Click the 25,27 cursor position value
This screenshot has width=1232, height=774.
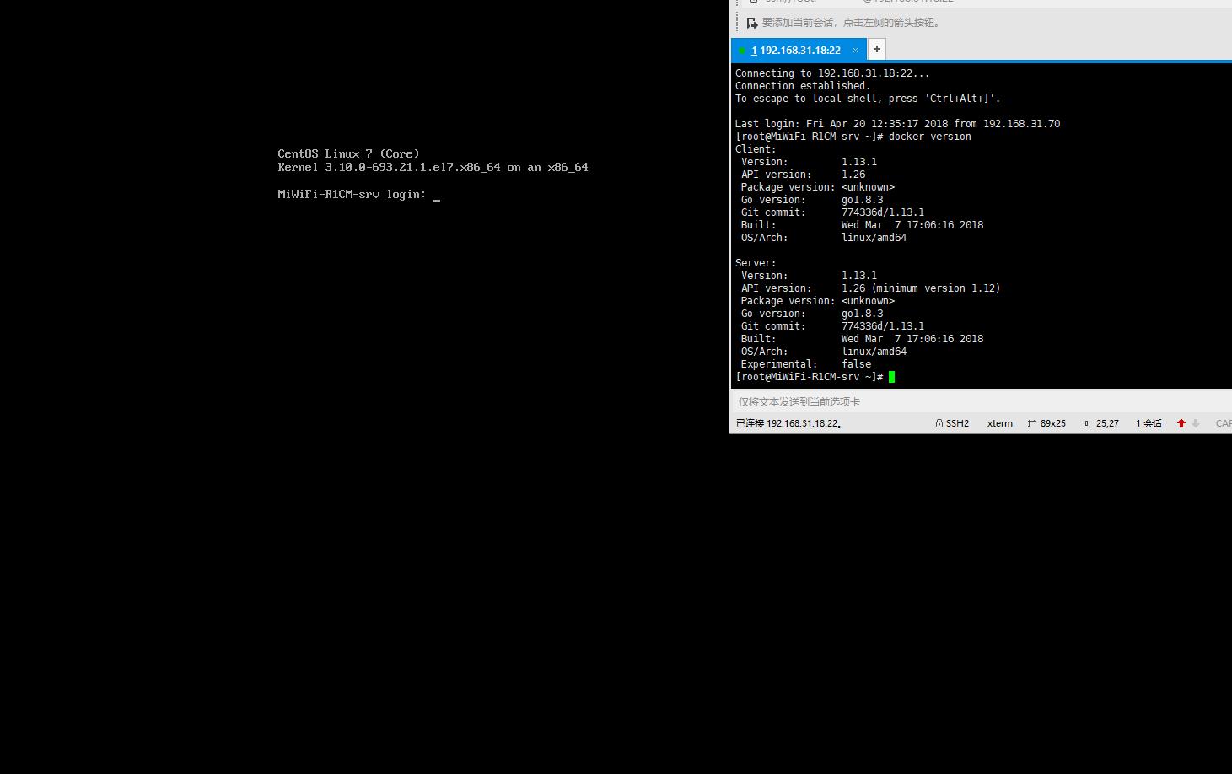coord(1107,423)
